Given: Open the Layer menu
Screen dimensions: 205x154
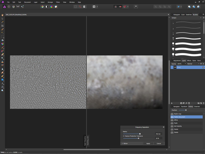Looking at the screenshot, I should [x=36, y=2].
